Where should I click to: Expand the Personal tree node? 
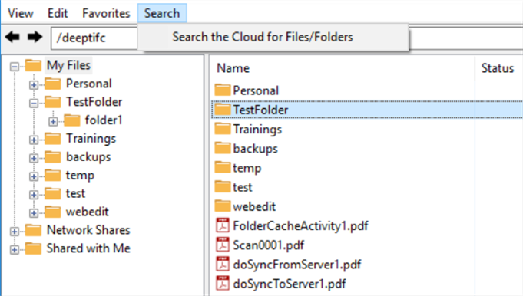34,85
